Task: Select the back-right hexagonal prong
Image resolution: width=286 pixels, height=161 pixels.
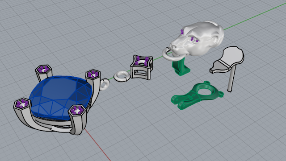Action: [x=93, y=74]
